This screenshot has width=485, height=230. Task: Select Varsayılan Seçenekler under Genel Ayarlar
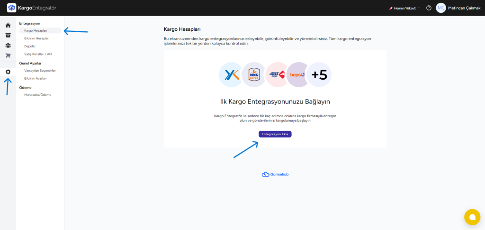(x=40, y=71)
